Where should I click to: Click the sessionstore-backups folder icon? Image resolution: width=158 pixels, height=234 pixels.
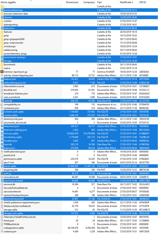[2, 57]
